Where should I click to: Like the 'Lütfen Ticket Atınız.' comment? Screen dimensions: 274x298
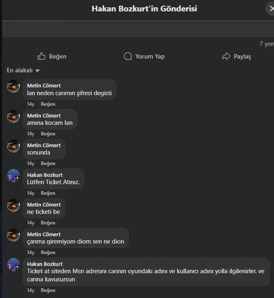(48, 193)
